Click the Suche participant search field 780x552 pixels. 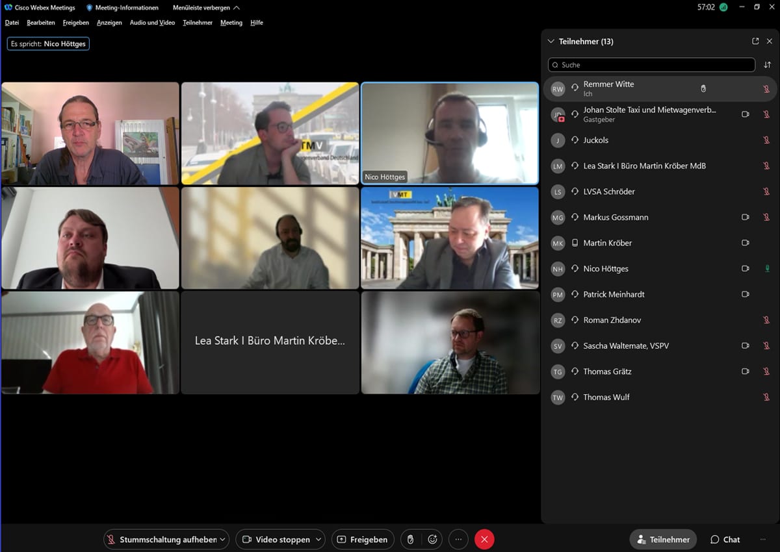tap(651, 65)
